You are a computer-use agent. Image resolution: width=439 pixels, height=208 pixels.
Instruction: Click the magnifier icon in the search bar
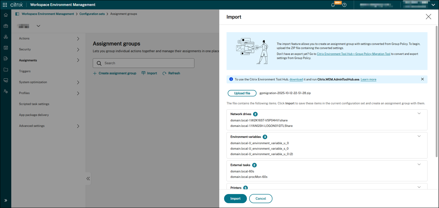[99, 63]
